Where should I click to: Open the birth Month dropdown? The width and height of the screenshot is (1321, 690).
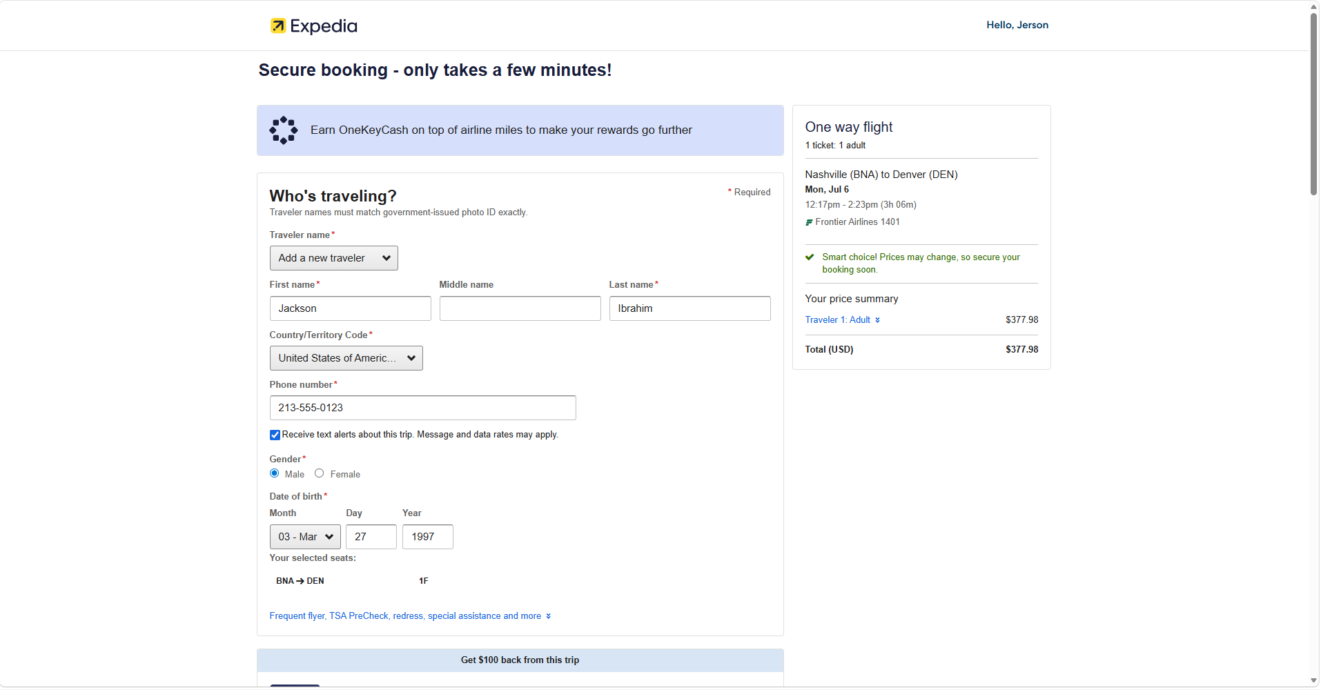click(305, 537)
